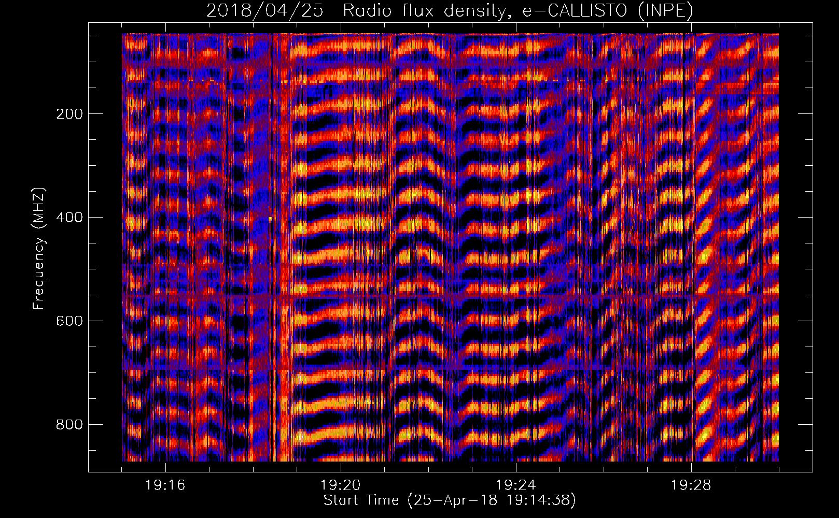Click the "Frequency (MHZ)" axis label

point(38,249)
